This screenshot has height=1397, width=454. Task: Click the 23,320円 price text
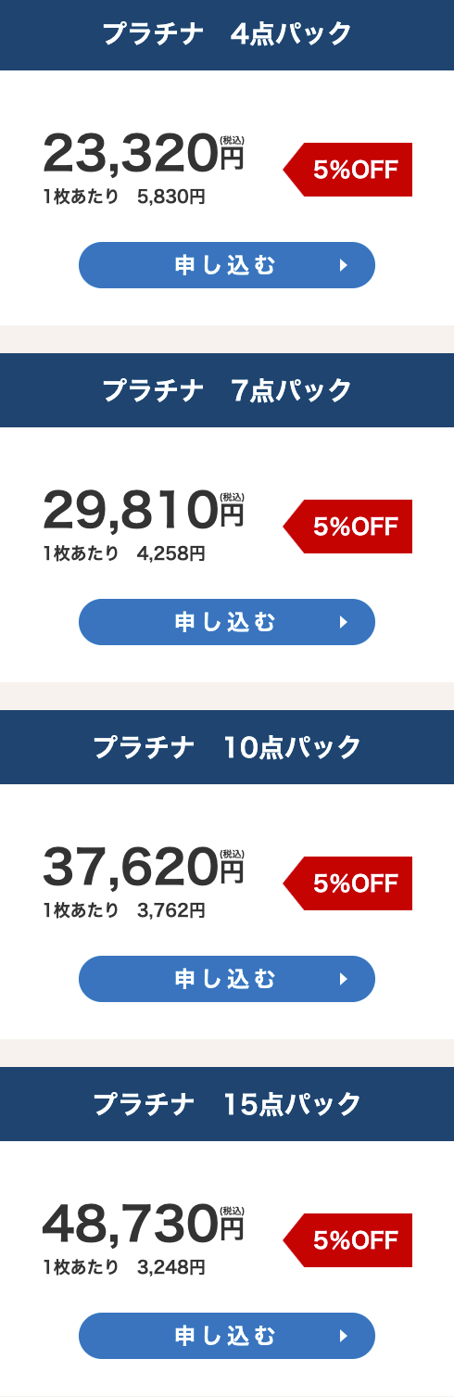click(x=144, y=154)
